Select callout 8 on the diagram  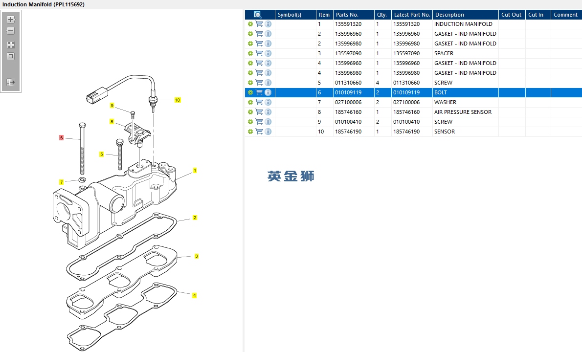tap(112, 122)
